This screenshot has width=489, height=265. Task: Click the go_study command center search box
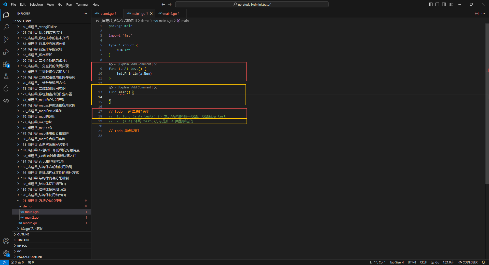tap(252, 4)
